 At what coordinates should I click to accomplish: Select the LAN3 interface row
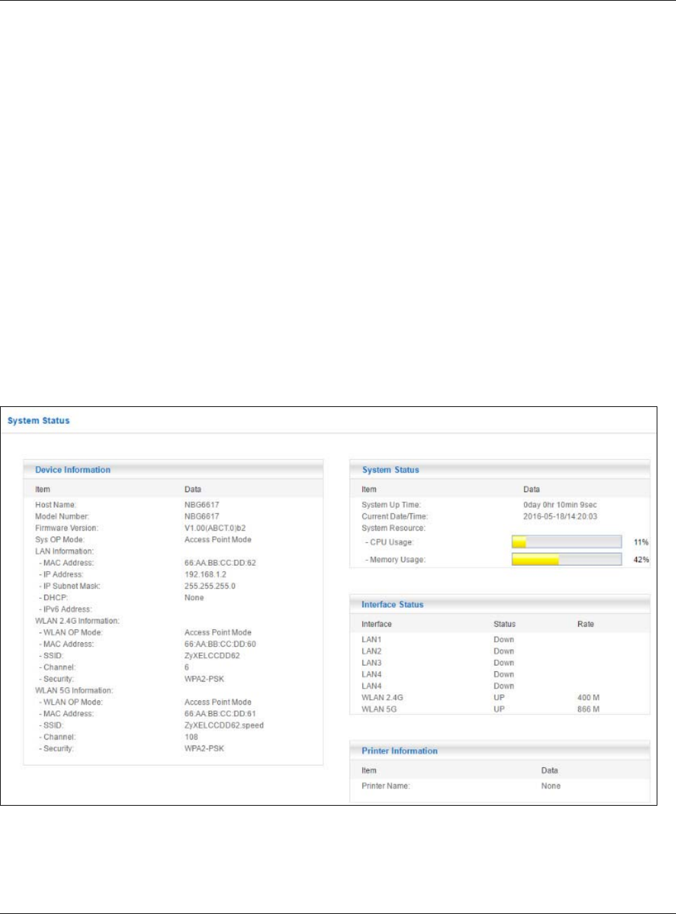point(499,663)
